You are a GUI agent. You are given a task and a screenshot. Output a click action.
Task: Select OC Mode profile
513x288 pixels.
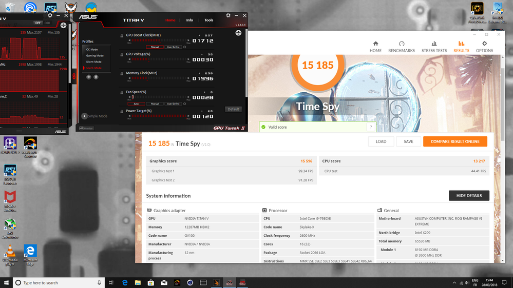pos(92,49)
